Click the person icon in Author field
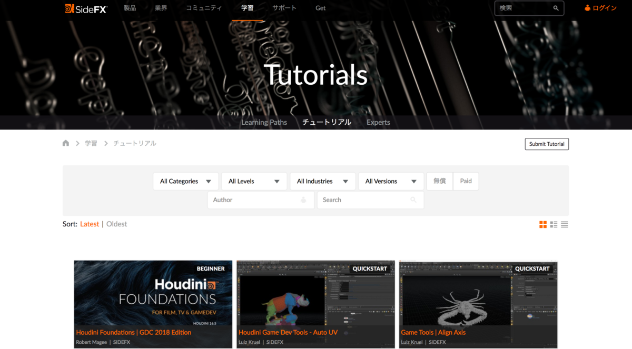Viewport: 632px width, 349px height. [303, 200]
